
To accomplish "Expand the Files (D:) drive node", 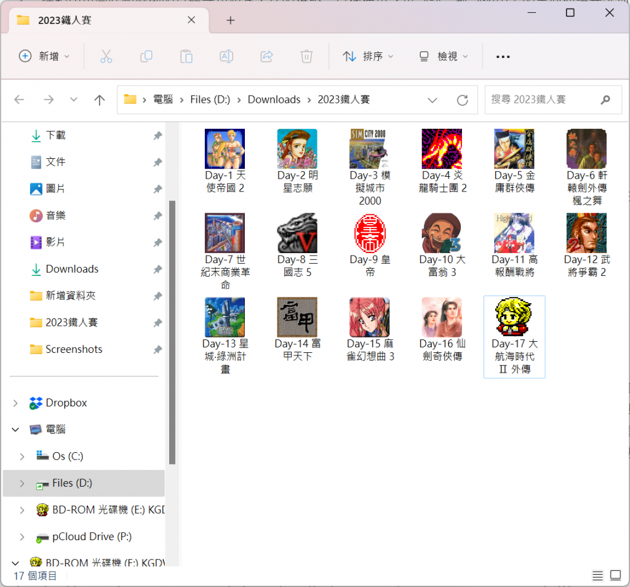I will (x=22, y=483).
